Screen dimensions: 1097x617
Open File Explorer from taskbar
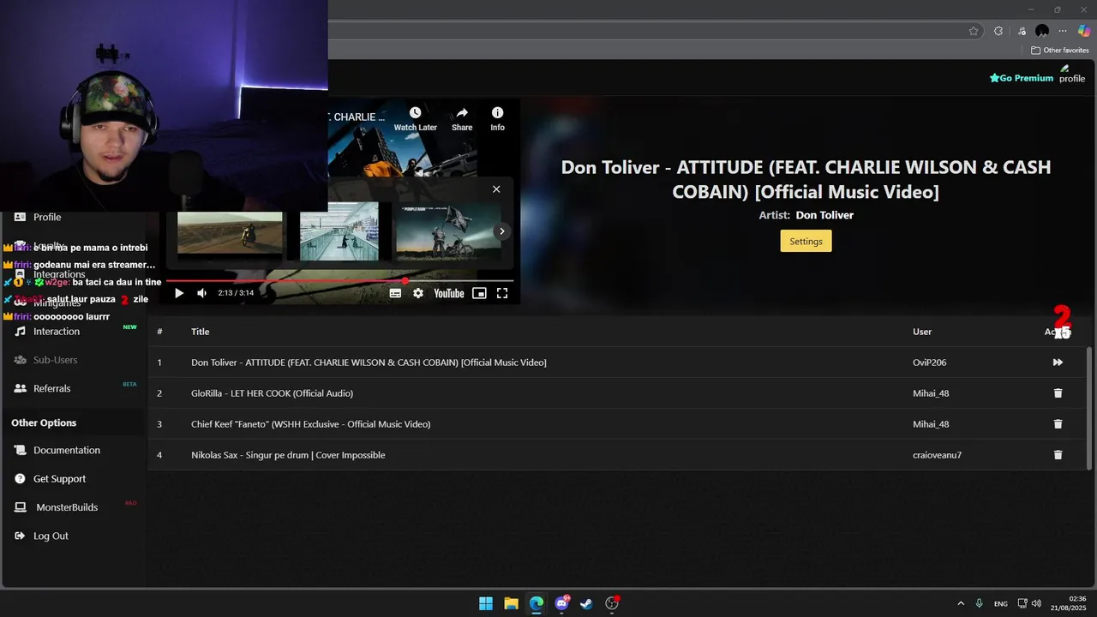pos(511,603)
